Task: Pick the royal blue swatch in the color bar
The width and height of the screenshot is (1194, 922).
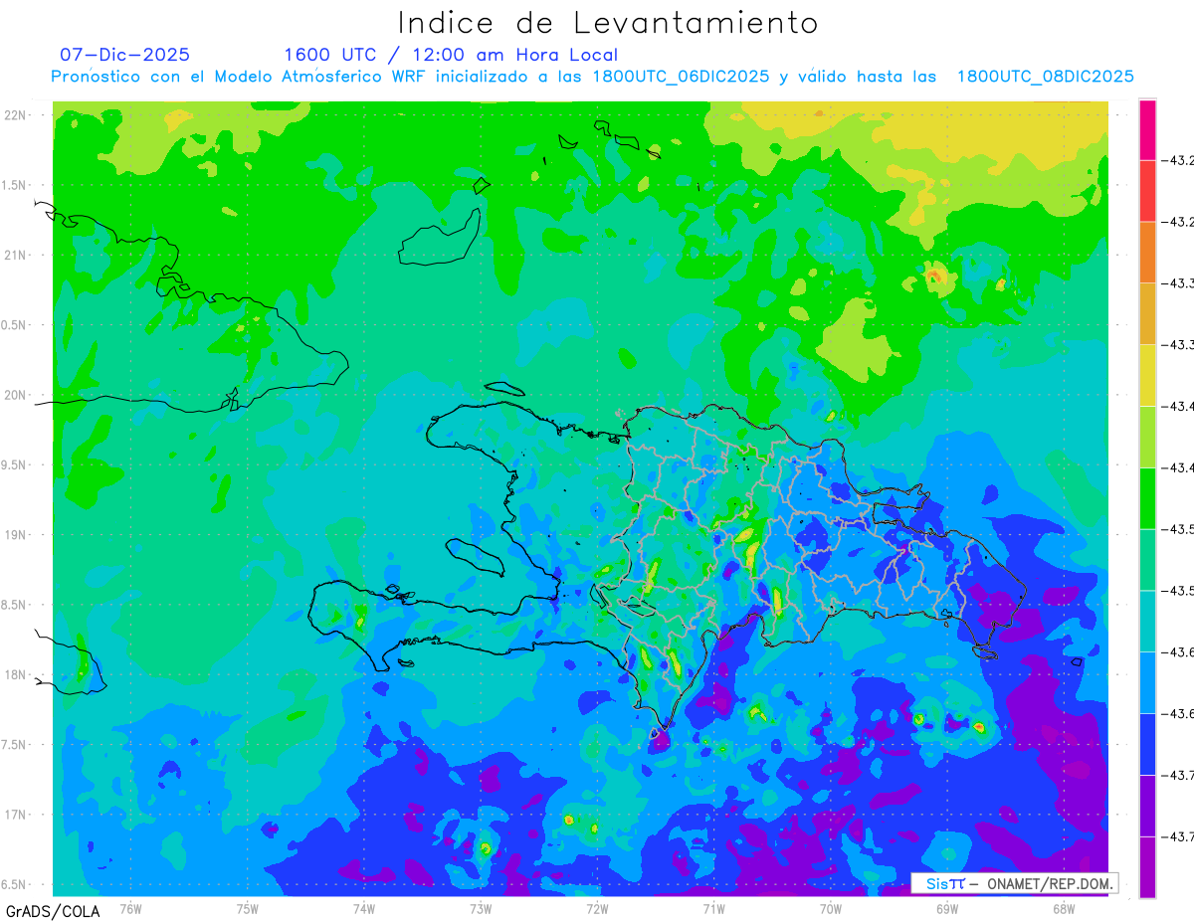Action: 1147,744
